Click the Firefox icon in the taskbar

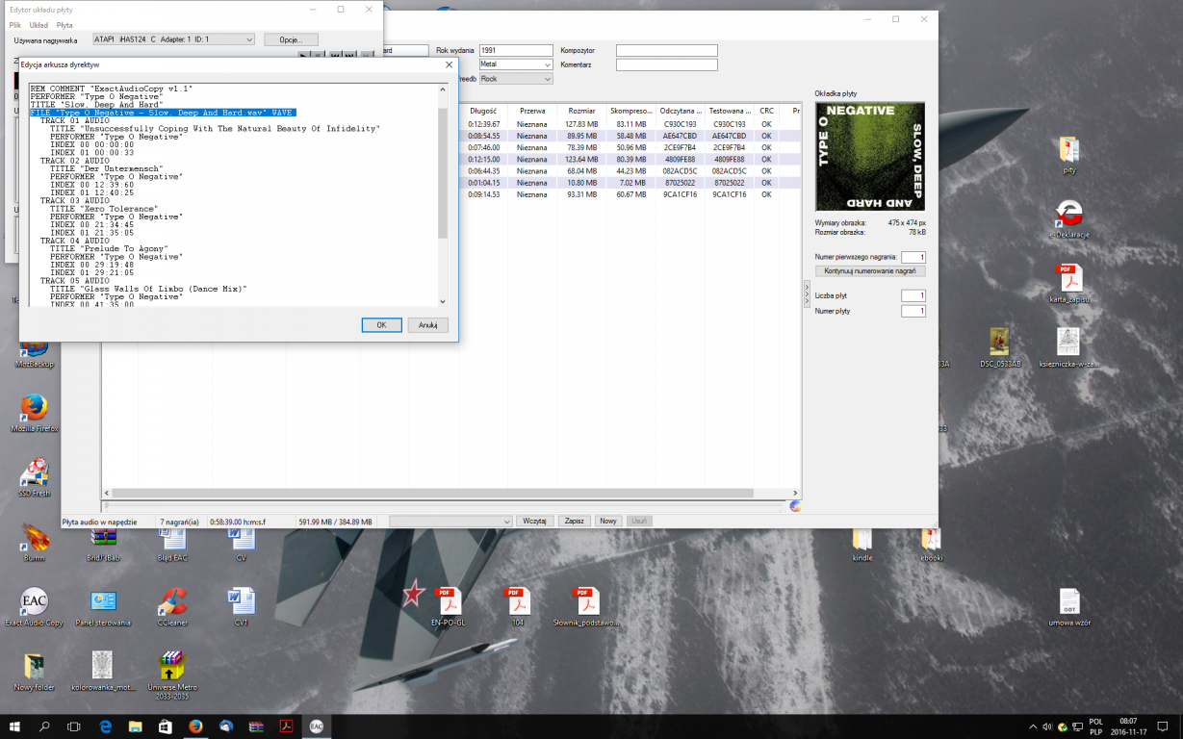click(195, 726)
